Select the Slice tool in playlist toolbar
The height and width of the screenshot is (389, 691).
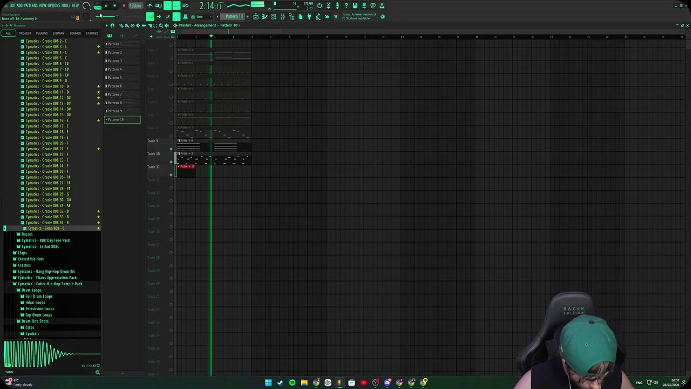coord(150,25)
